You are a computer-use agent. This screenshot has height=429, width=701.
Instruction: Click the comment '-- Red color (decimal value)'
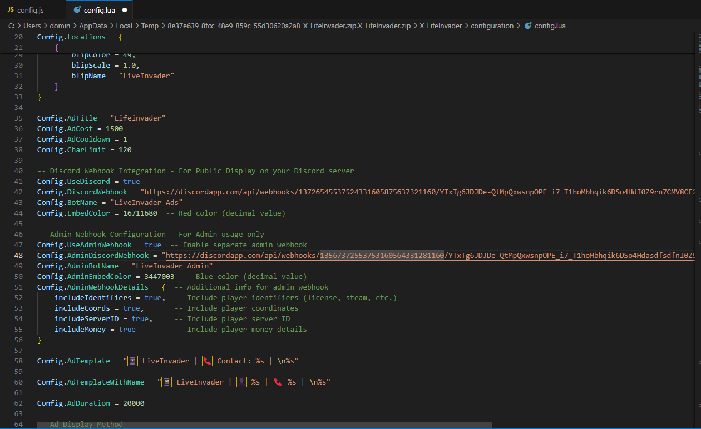pos(225,213)
